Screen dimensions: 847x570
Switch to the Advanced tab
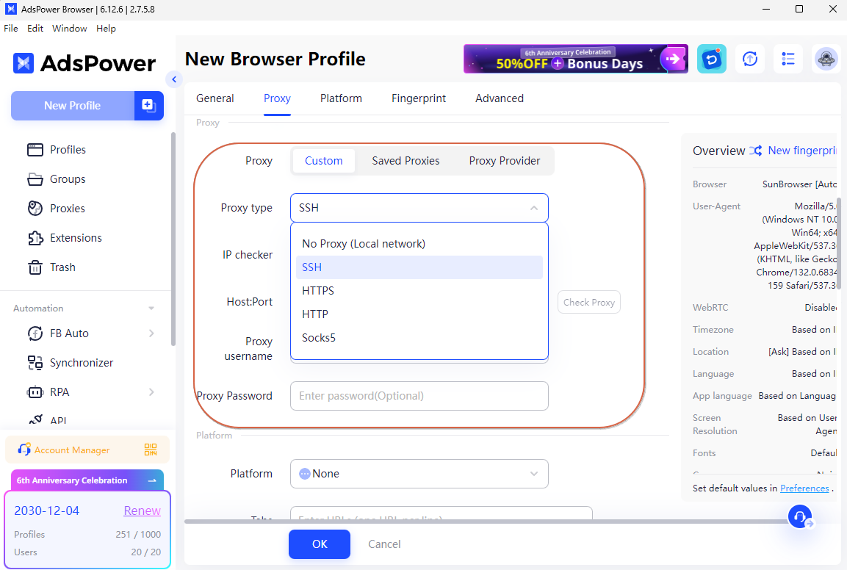click(500, 98)
